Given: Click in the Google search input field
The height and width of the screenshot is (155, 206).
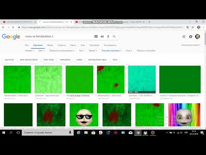Looking at the screenshot, I should [59, 37].
